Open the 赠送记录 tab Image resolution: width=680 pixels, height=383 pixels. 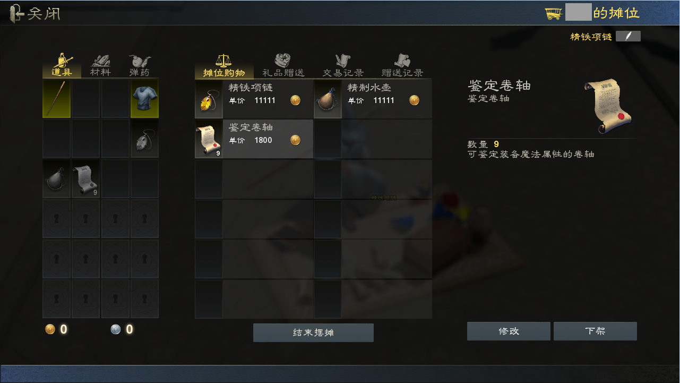[x=402, y=66]
